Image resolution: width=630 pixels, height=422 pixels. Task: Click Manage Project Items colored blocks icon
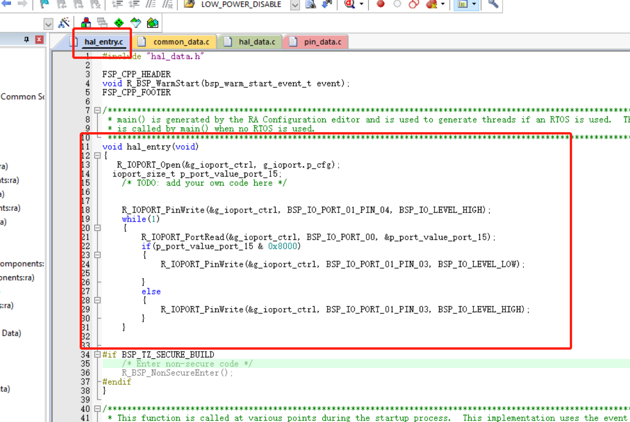tap(86, 23)
